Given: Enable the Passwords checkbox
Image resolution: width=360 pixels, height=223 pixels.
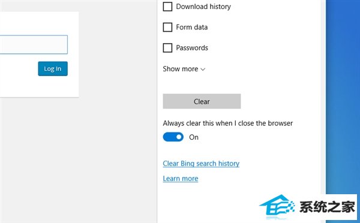Looking at the screenshot, I should 167,48.
